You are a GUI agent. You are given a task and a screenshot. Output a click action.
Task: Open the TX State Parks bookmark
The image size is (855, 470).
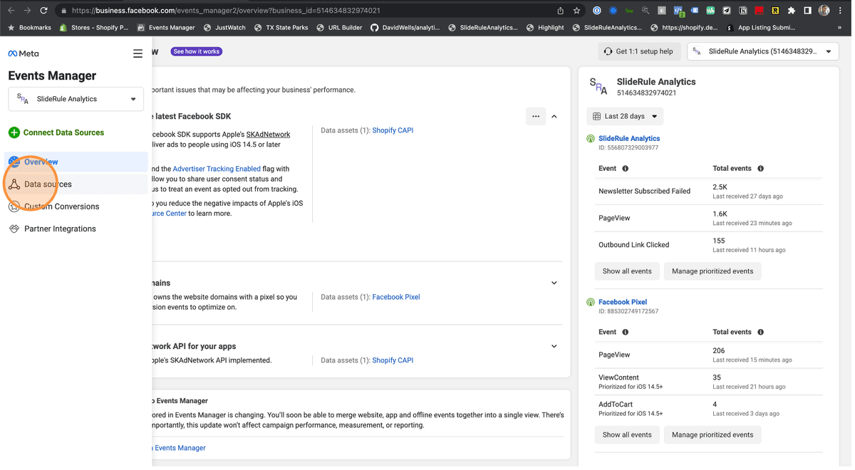pyautogui.click(x=281, y=28)
